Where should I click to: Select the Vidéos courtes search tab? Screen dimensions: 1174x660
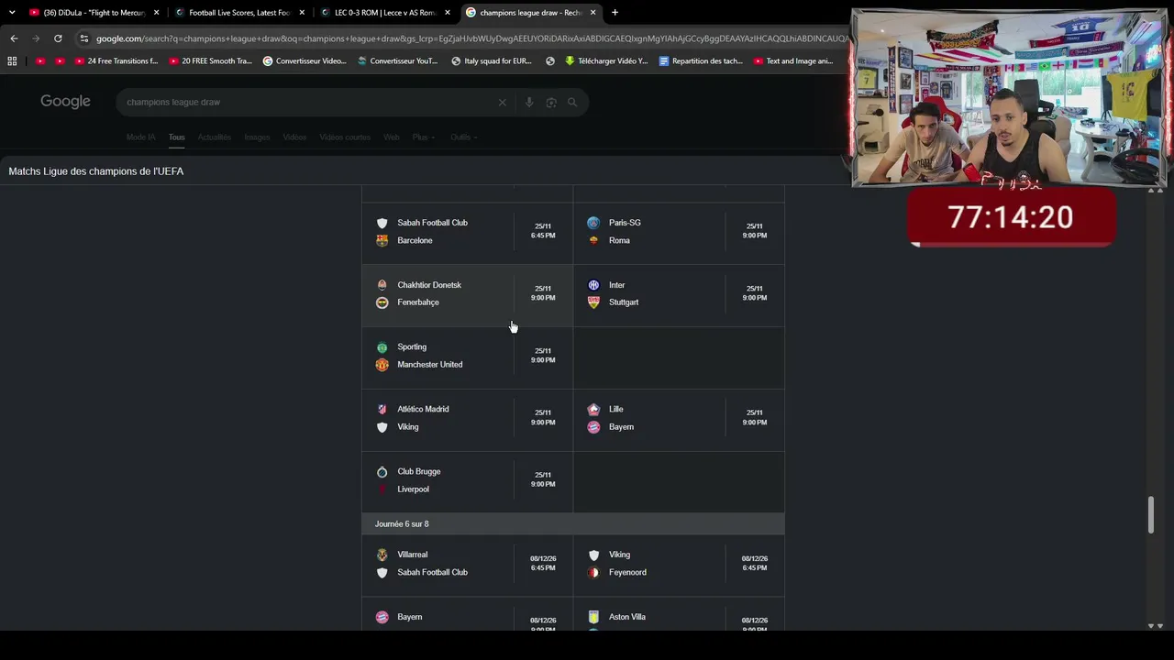[x=345, y=137]
